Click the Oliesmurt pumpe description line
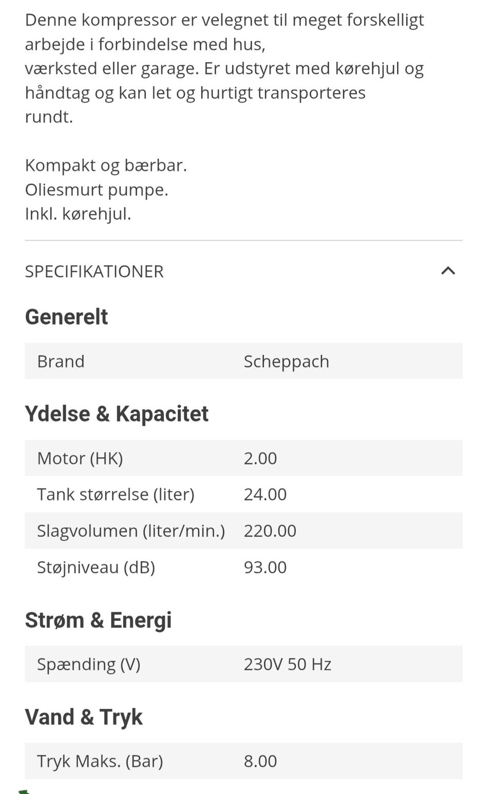This screenshot has height=794, width=493. click(97, 190)
